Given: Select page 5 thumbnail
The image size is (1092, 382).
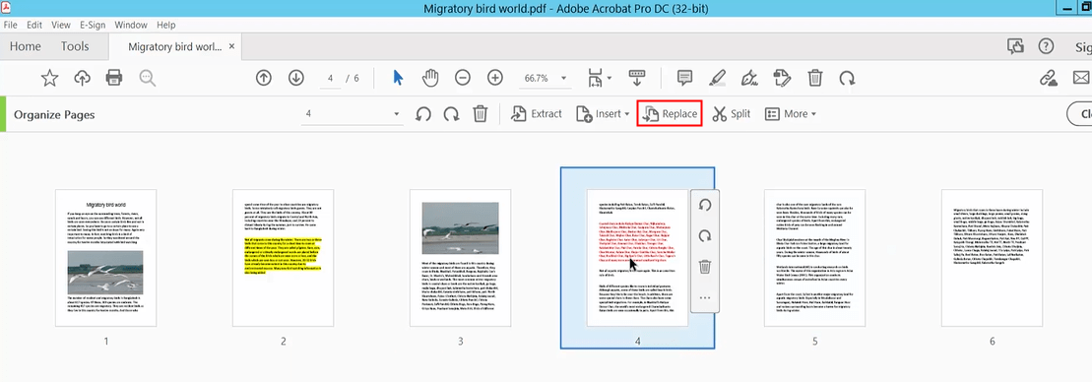Looking at the screenshot, I should coord(815,257).
